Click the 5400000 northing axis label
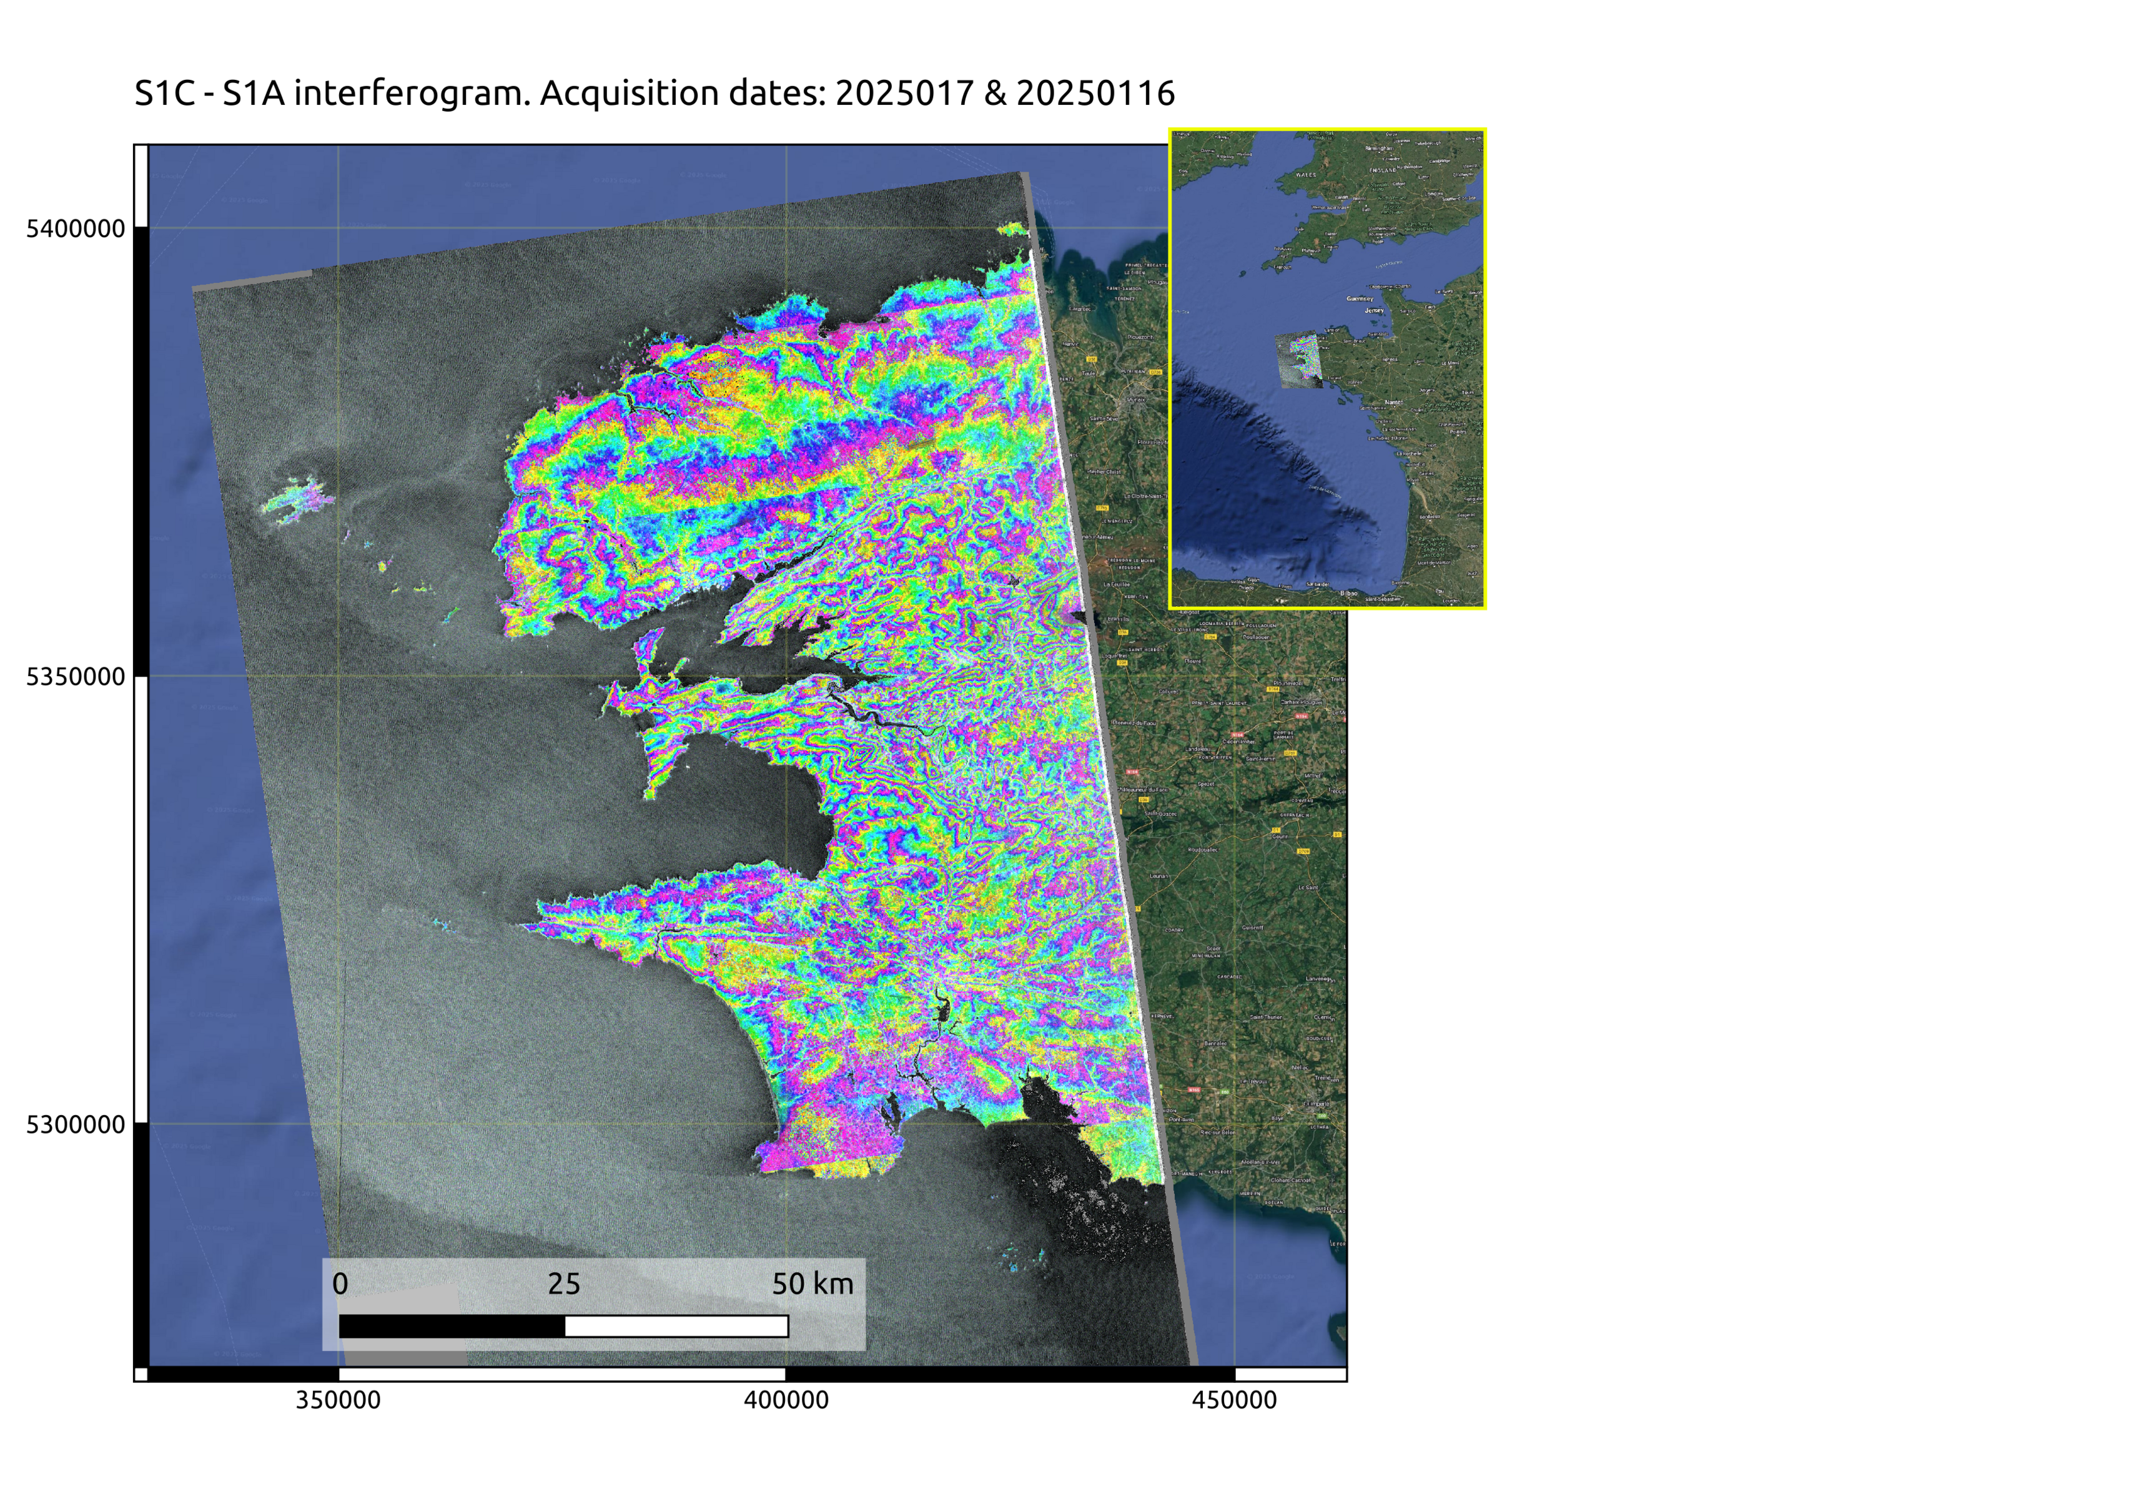 (x=74, y=229)
